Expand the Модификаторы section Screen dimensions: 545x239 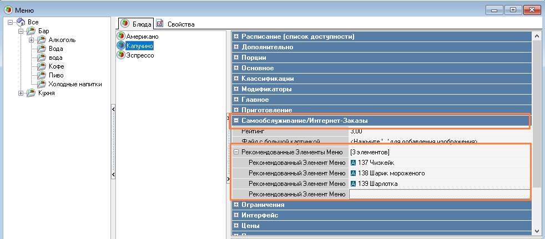click(x=236, y=89)
